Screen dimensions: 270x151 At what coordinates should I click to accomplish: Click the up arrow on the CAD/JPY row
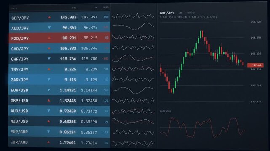pyautogui.click(x=49, y=48)
